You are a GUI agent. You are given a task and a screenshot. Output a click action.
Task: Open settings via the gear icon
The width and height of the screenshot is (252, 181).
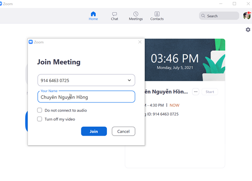click(x=248, y=29)
